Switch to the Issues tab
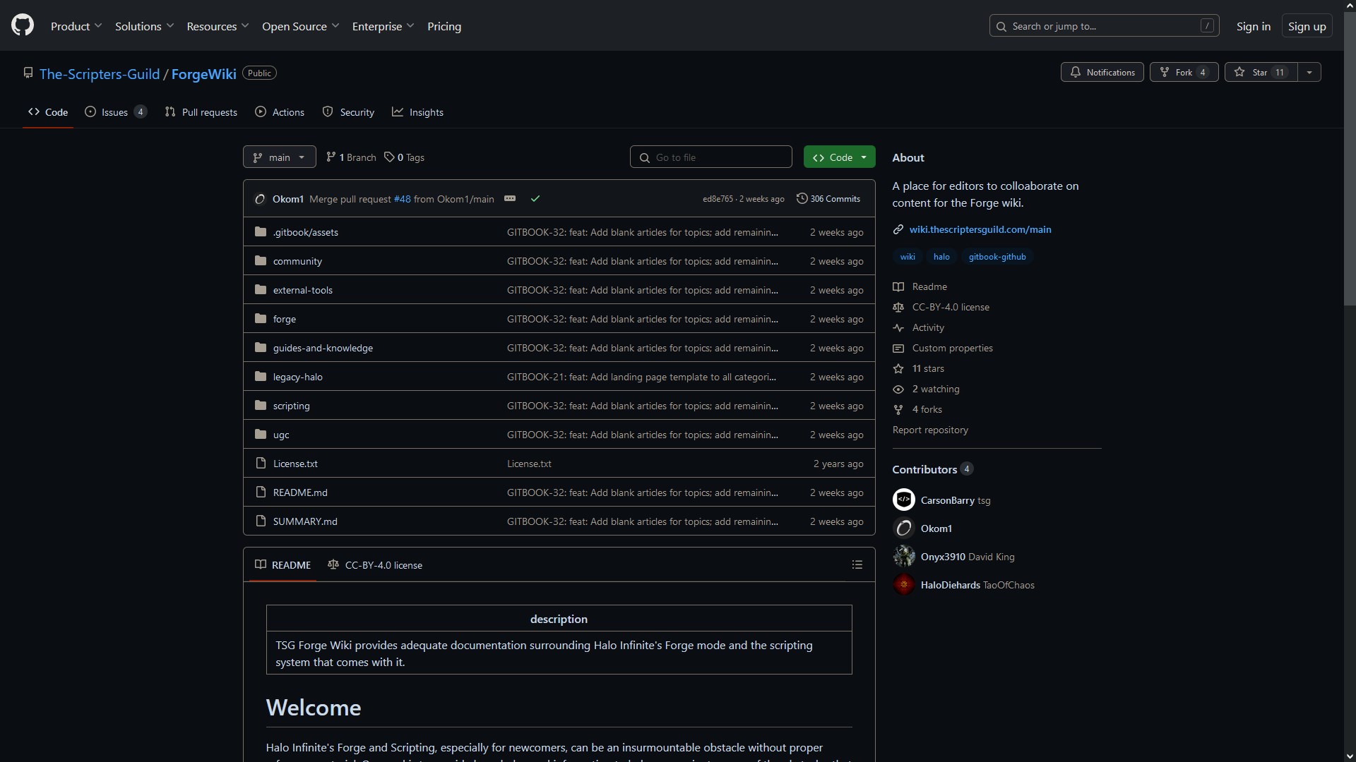The width and height of the screenshot is (1356, 762). tap(115, 112)
